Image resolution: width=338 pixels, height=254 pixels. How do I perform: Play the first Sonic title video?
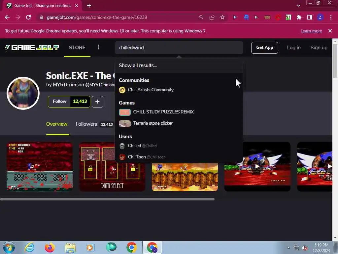(257, 167)
